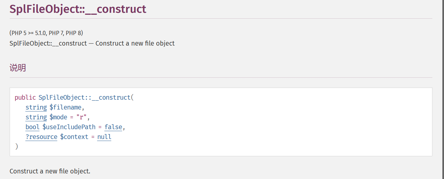Image resolution: width=444 pixels, height=179 pixels.
Task: Click the bottom paragraph "Construct a new file object."
Action: [x=50, y=171]
